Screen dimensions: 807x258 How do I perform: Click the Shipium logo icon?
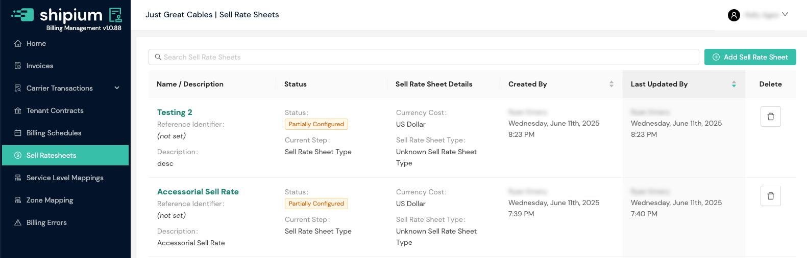23,15
